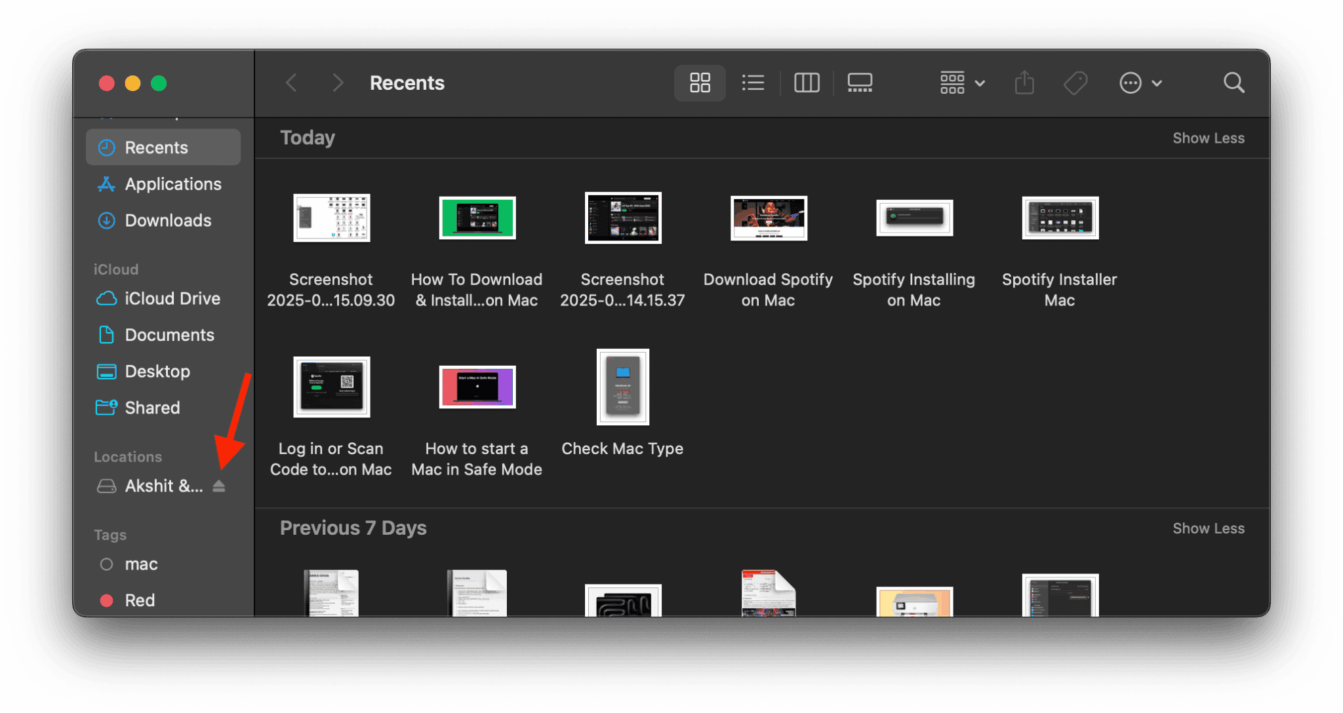1343x713 pixels.
Task: Select Download Spotify on Mac thumbnail
Action: click(769, 218)
